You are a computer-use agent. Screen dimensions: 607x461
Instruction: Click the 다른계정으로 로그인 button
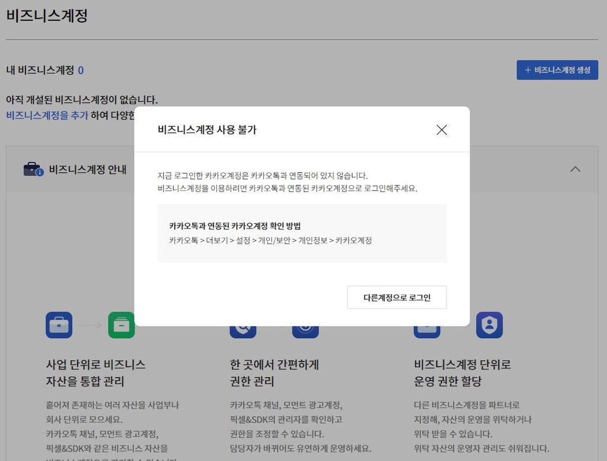coord(397,297)
